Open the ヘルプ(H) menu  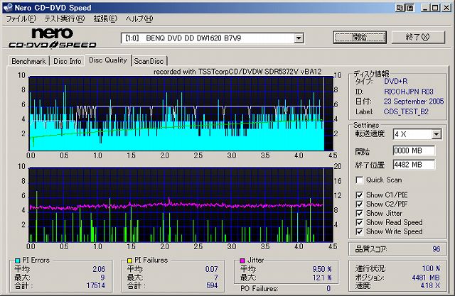139,19
